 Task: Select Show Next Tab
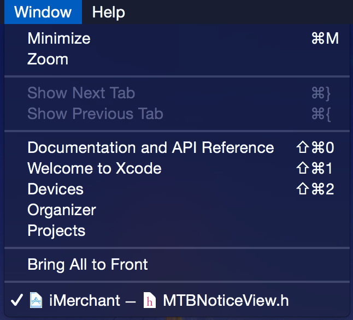pyautogui.click(x=81, y=93)
